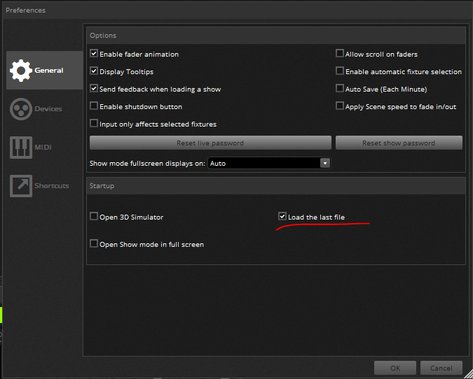Enable shutdown button checkbox
Image resolution: width=473 pixels, height=379 pixels.
pyautogui.click(x=94, y=106)
